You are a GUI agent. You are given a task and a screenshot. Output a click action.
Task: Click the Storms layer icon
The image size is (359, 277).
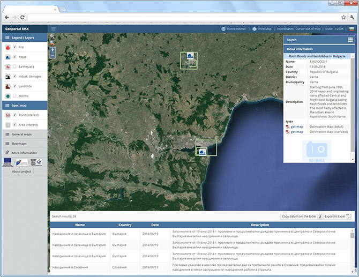[x=8, y=96]
